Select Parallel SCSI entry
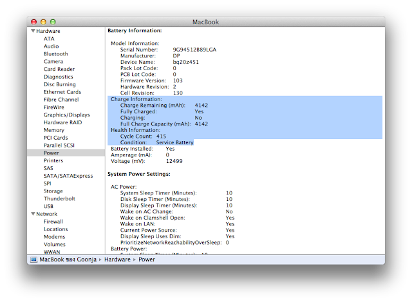The width and height of the screenshot is (412, 302). tap(59, 146)
